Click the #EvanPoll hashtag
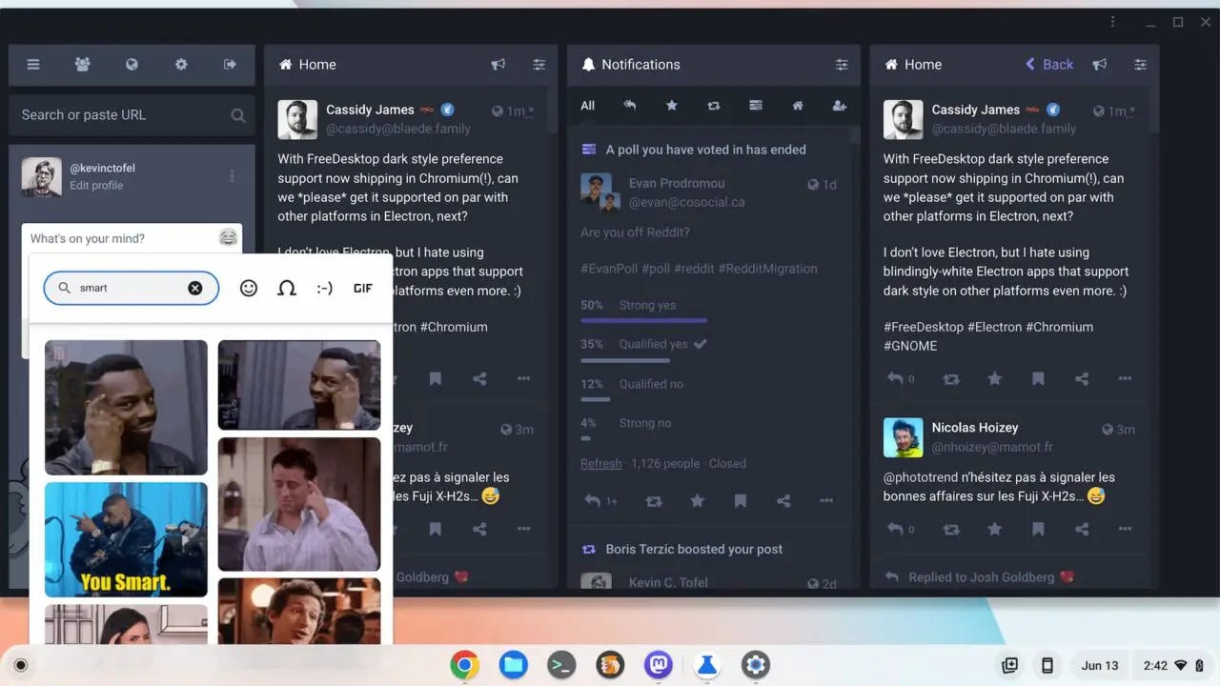 [609, 269]
